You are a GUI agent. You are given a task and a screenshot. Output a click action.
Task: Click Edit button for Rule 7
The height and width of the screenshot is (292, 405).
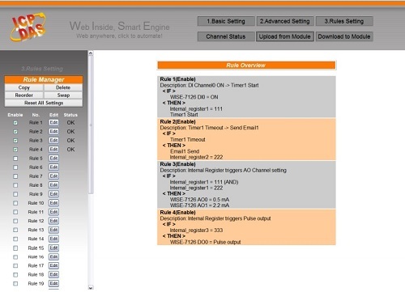53,176
